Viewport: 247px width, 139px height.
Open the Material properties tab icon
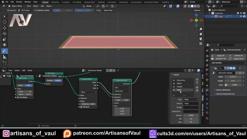207,113
